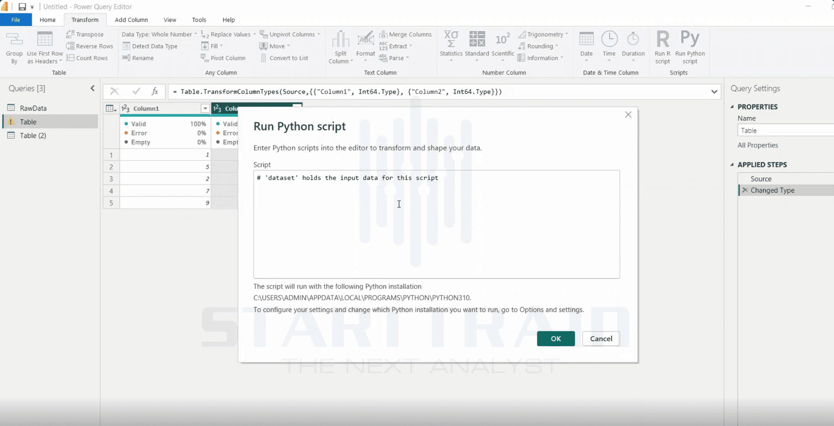Click Merge Columns
The width and height of the screenshot is (834, 426).
coord(405,34)
